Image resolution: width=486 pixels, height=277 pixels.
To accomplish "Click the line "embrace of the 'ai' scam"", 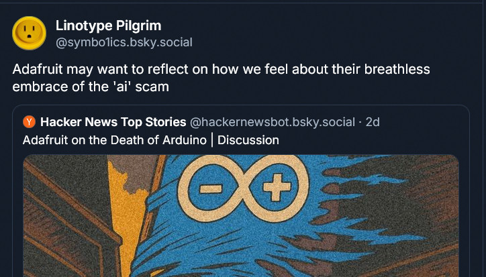I will [91, 87].
